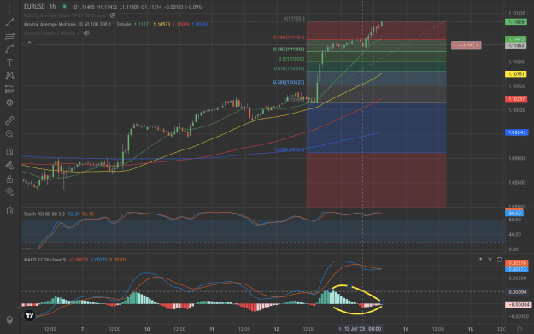Click the 1h interval label
Viewport: 534px width, 334px height.
pyautogui.click(x=52, y=7)
